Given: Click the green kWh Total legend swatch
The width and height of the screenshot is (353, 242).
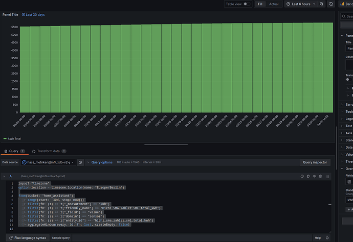Looking at the screenshot, I should (5, 138).
